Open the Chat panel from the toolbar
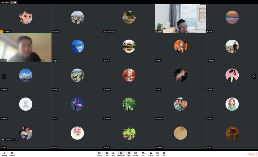Viewport: 258px width, 157px height. [x=129, y=154]
